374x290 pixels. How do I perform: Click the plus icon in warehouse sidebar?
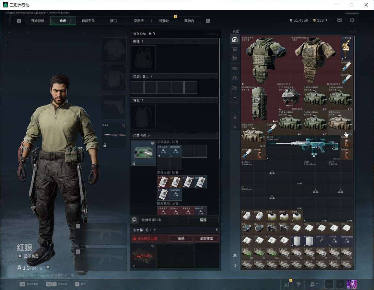tap(235, 97)
